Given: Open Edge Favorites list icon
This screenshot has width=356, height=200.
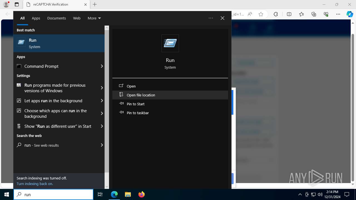Looking at the screenshot, I should click(x=301, y=14).
